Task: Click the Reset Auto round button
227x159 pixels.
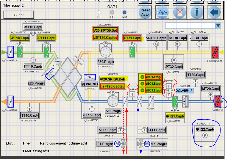Action: [x=145, y=12]
